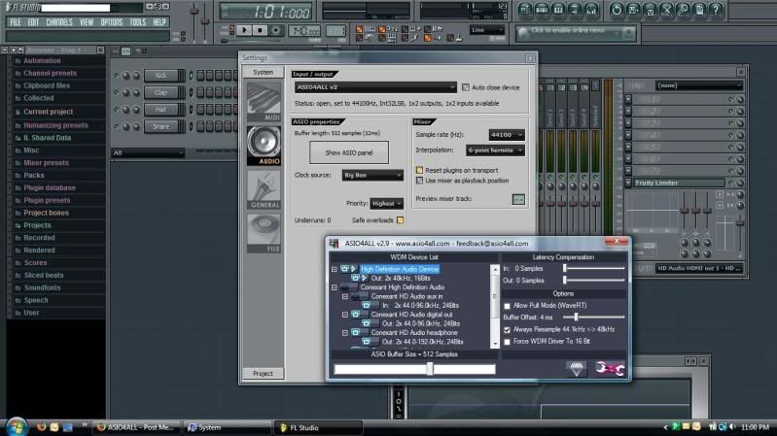Enable Force WDM Driver To 16 Bit

(507, 342)
